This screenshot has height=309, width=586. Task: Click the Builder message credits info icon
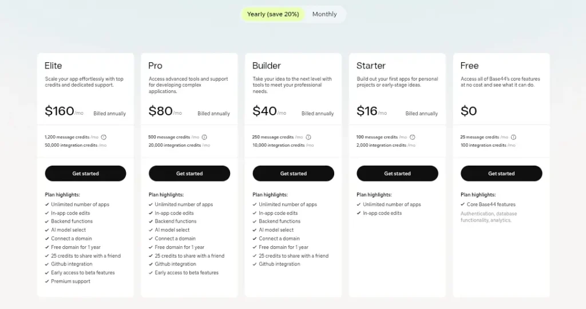point(308,137)
